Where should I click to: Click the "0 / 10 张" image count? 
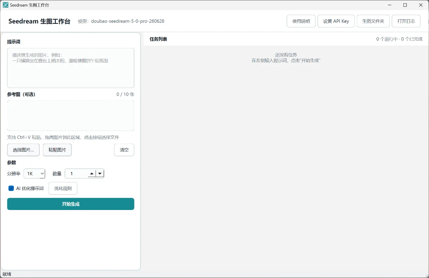[125, 94]
